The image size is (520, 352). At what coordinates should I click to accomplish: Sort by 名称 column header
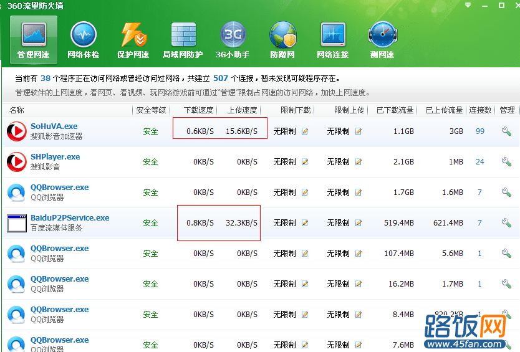coord(17,110)
